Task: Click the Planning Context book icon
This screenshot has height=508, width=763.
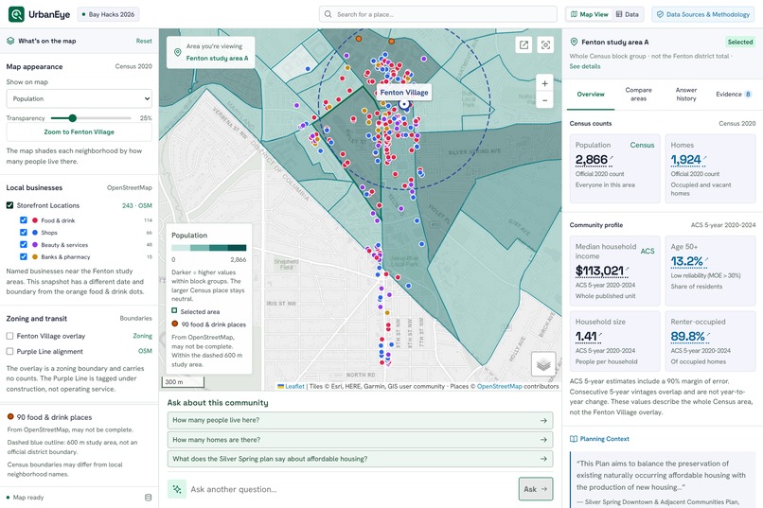Action: pyautogui.click(x=574, y=439)
